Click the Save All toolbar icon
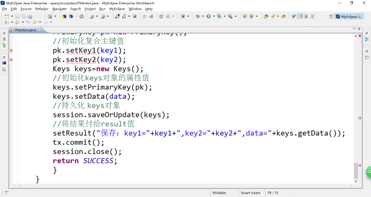Viewport: 371px width, 197px height. 24,16
